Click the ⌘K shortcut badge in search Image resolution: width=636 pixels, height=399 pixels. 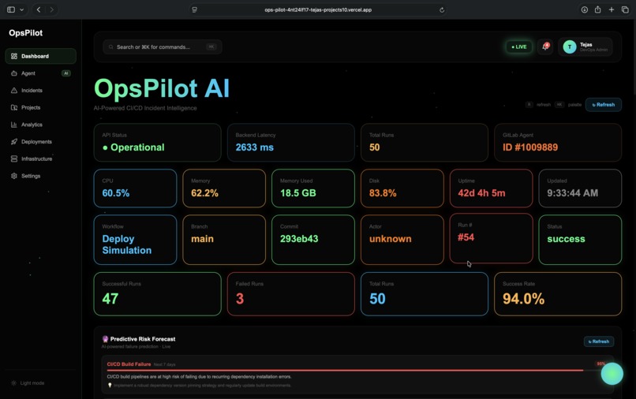211,47
